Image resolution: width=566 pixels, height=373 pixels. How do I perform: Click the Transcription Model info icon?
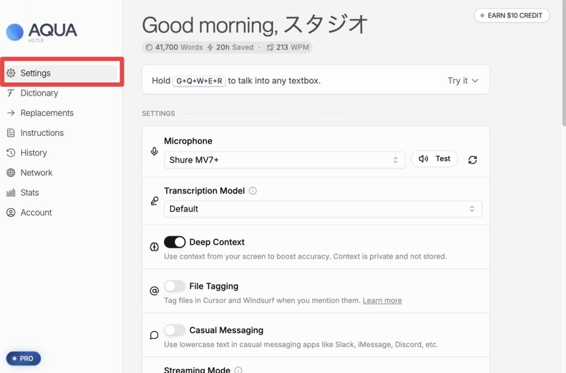coord(253,191)
